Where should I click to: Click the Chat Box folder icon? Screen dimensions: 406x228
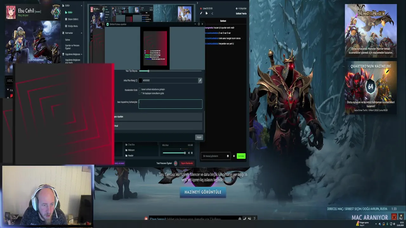(126, 145)
